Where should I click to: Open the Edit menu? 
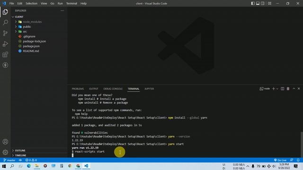19,3
